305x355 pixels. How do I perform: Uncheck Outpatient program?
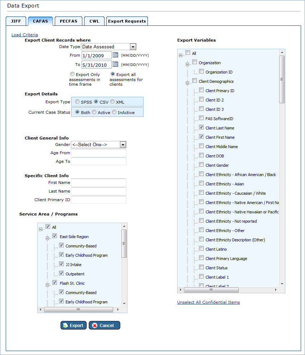61,273
